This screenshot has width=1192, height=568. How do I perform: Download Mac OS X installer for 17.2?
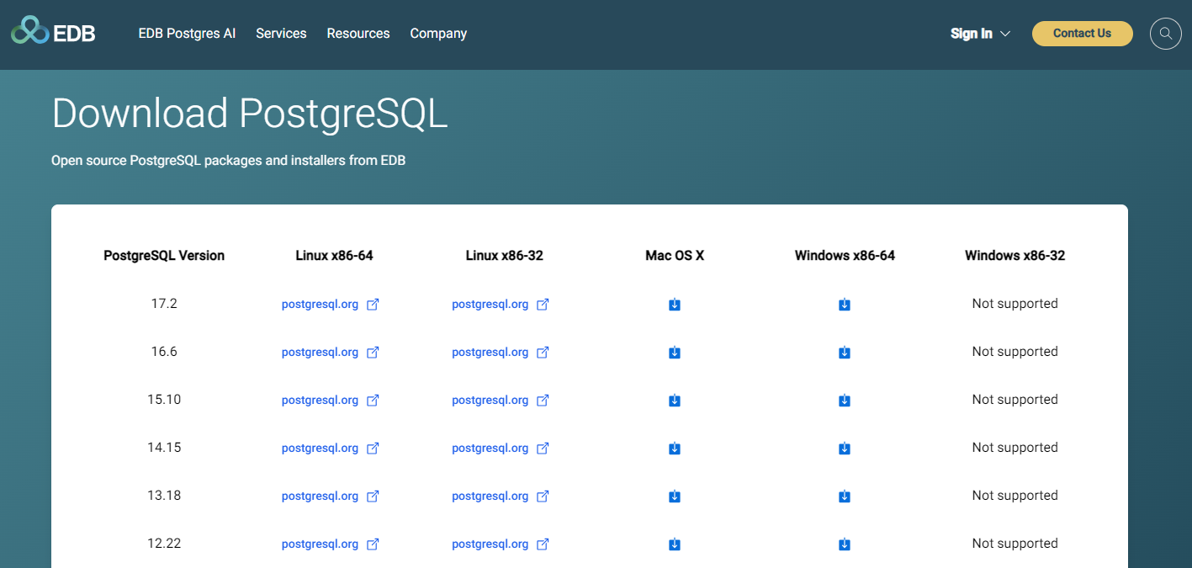675,305
